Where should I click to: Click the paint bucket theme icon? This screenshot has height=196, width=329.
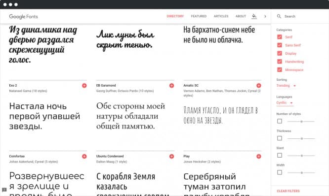254,16
